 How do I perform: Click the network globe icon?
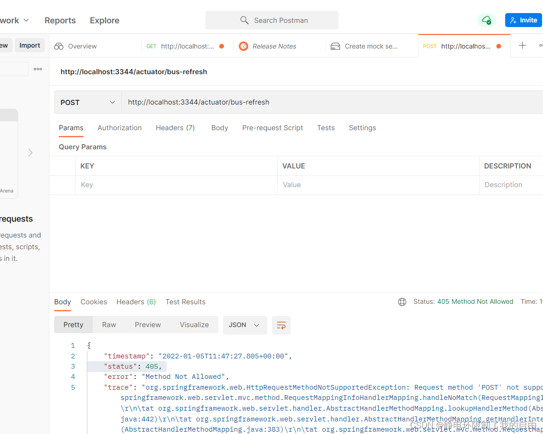coord(402,301)
